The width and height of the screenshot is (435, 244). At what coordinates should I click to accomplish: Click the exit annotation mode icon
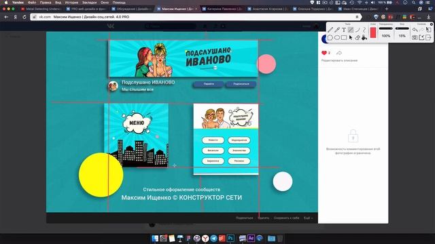coord(429,37)
